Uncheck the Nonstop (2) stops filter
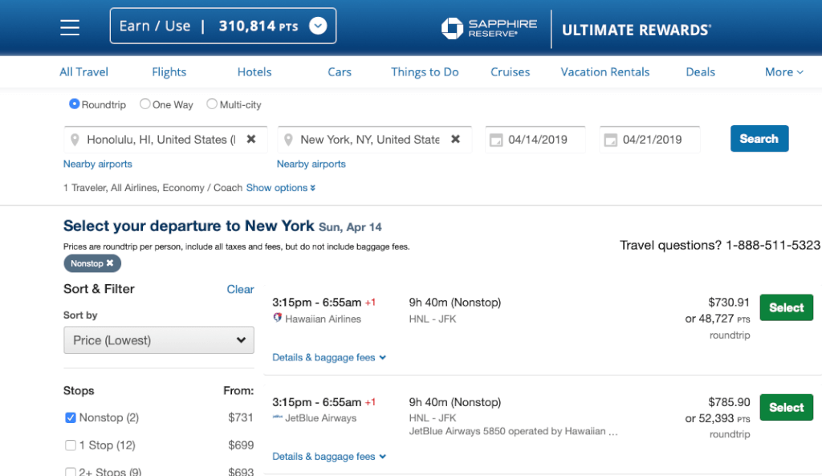The height and width of the screenshot is (476, 822). click(x=70, y=417)
